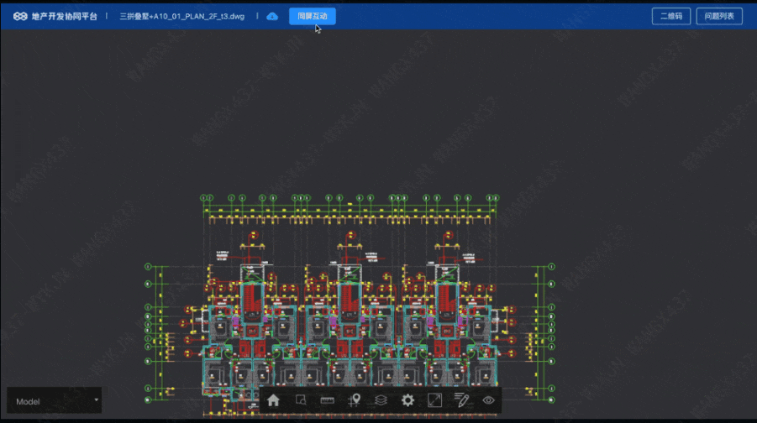This screenshot has width=757, height=423.
Task: Open the settings gear in toolbar
Action: [x=407, y=400]
